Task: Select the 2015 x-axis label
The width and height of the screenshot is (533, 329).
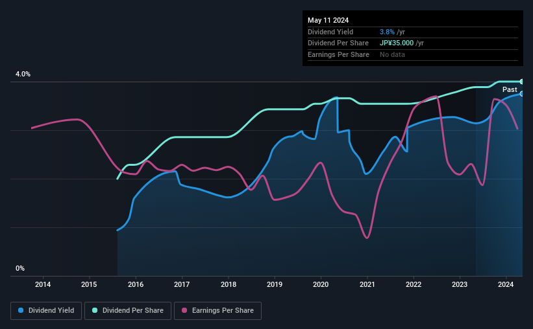Action: 89,284
